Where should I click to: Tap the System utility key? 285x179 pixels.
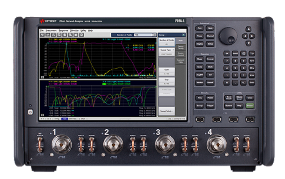(229, 105)
